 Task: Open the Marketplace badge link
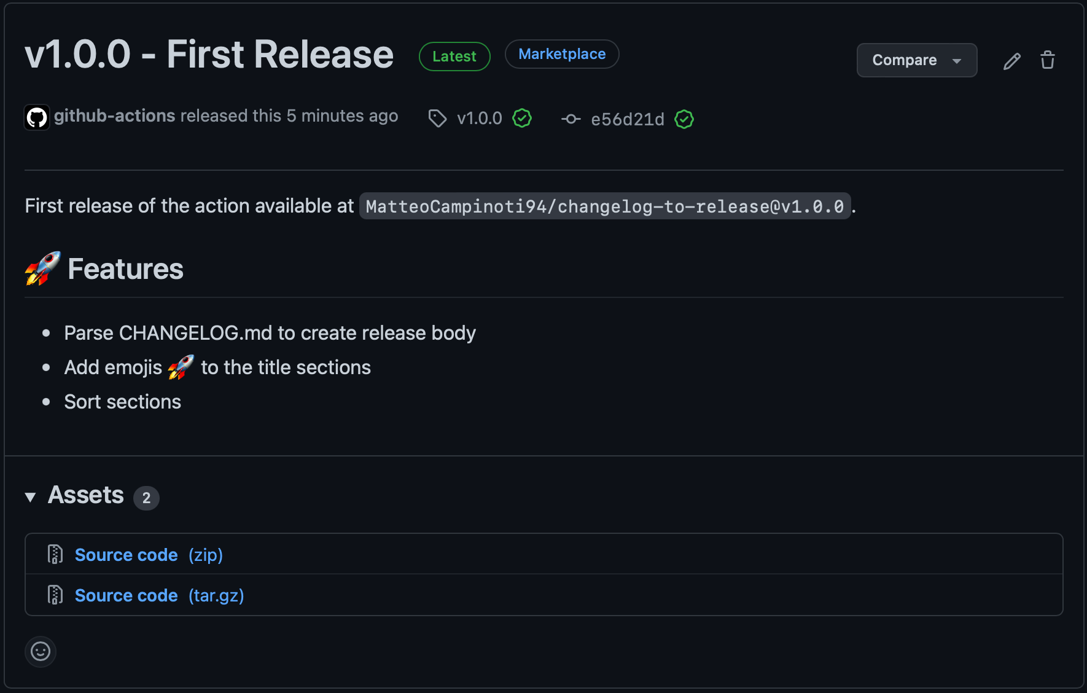pyautogui.click(x=562, y=54)
